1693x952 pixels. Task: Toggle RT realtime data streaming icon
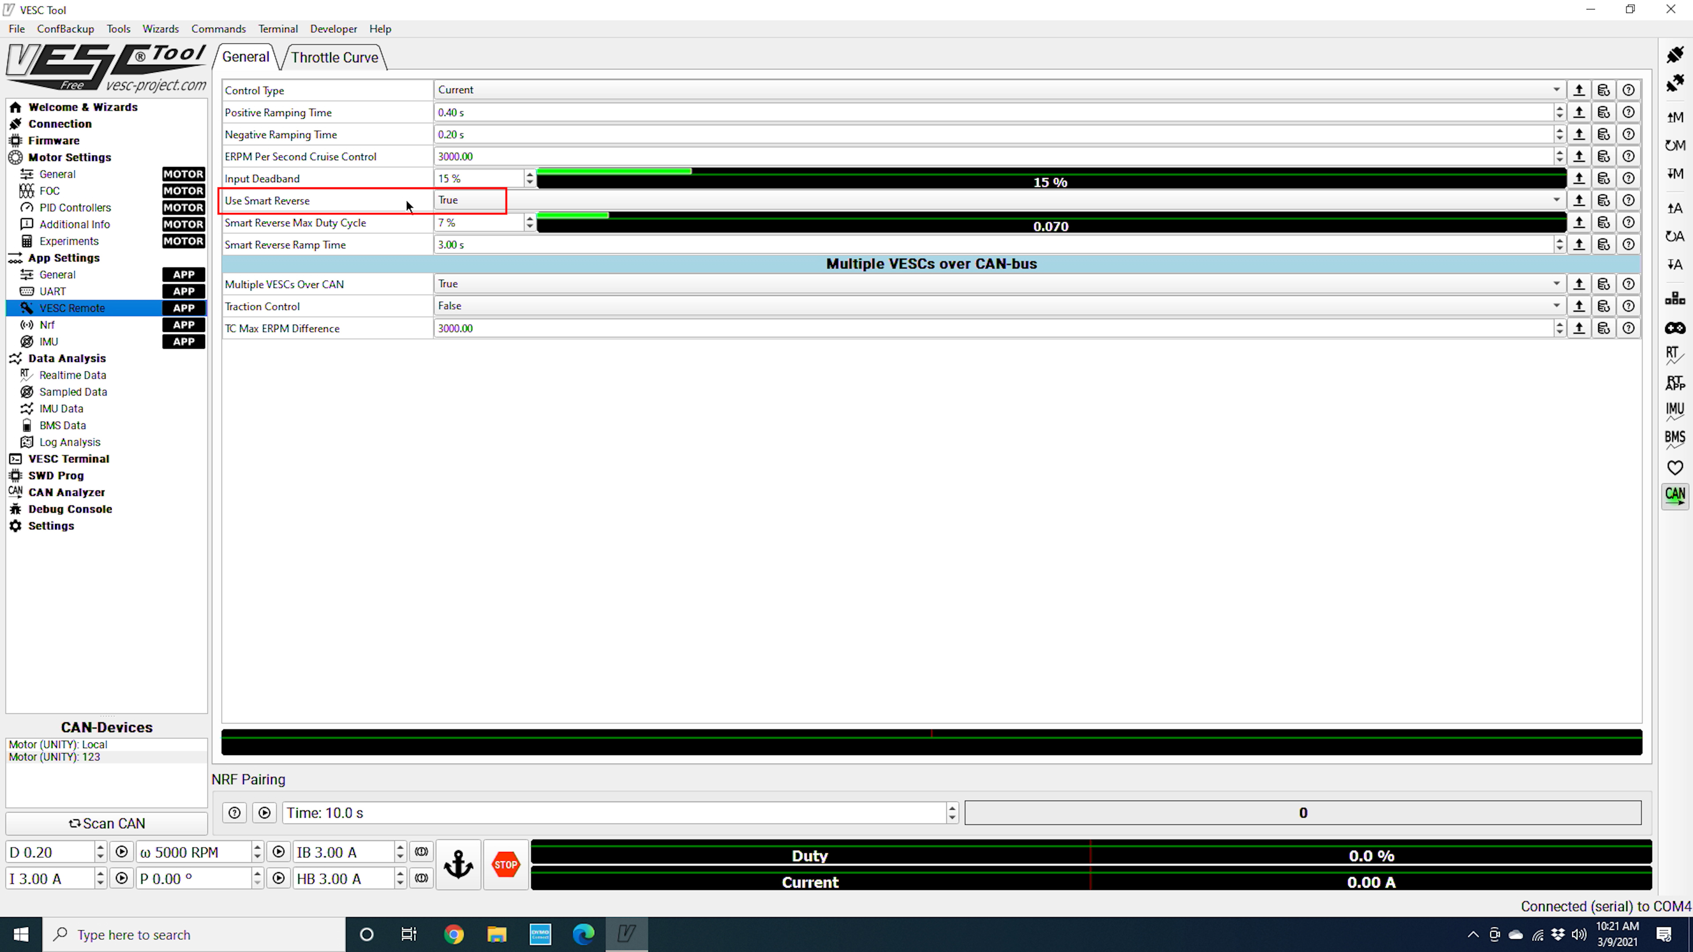coord(1674,355)
